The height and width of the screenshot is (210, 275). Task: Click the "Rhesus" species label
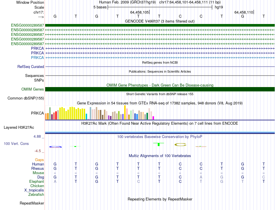pos(38,168)
